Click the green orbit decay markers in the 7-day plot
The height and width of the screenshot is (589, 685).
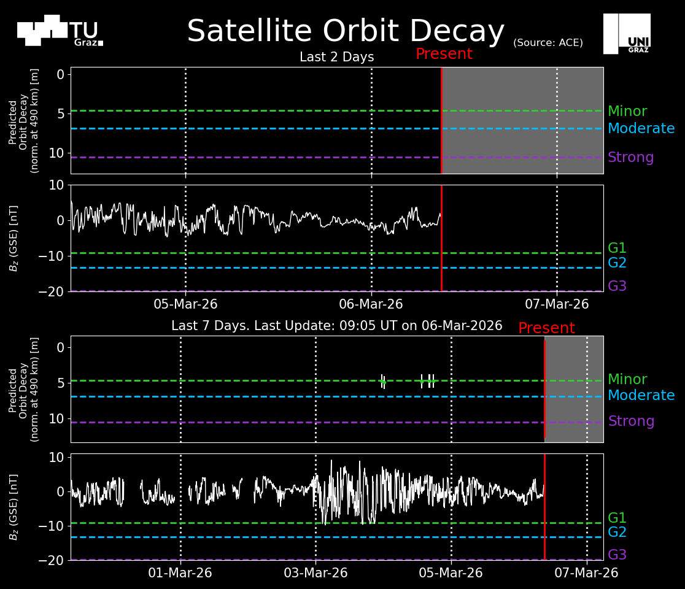[427, 381]
